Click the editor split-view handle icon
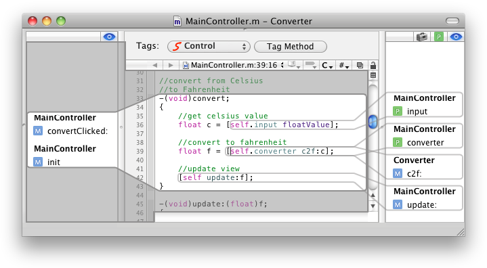Viewport: 487px width, 268px height. pos(373,75)
